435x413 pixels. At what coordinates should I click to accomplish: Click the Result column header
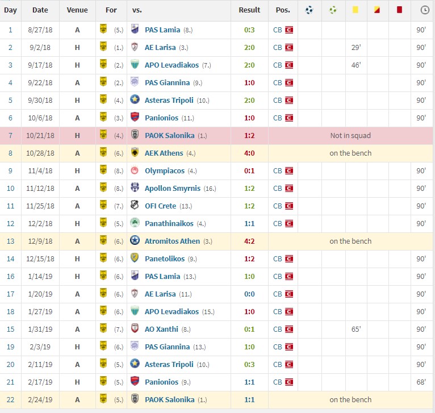point(249,10)
